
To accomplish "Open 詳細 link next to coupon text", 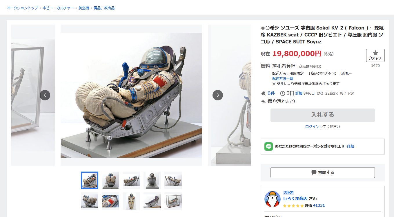I will coord(351,146).
